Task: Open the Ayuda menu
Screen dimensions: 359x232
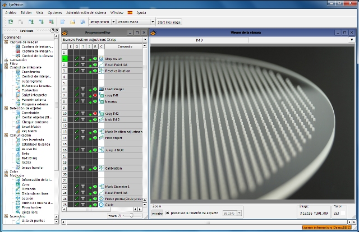Action: point(141,12)
